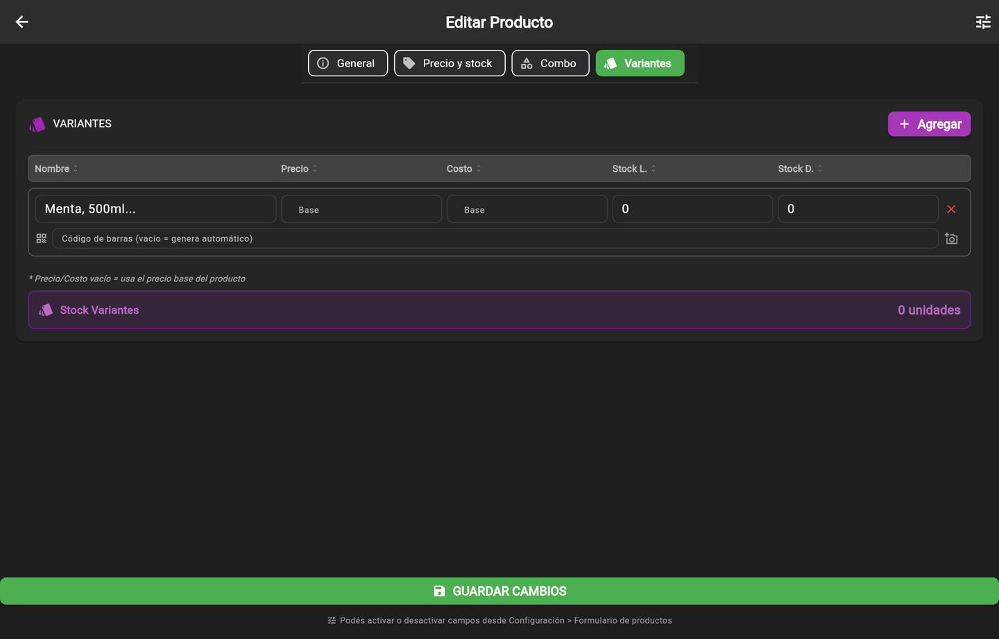
Task: Click the variant Precio input field
Action: coord(361,209)
